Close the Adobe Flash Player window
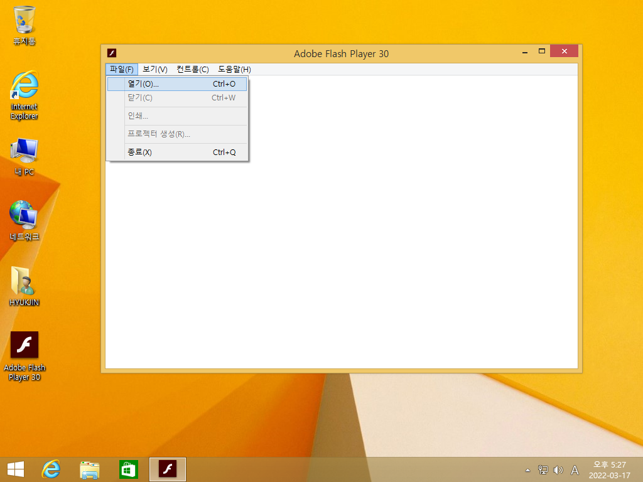The image size is (643, 482). click(x=565, y=51)
